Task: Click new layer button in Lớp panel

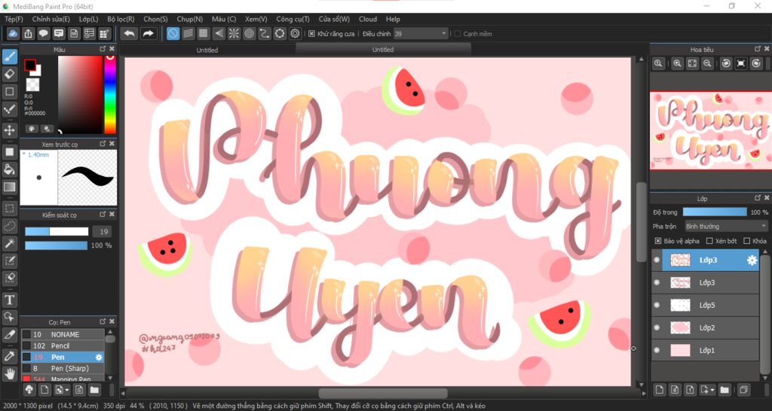Action: tap(659, 390)
